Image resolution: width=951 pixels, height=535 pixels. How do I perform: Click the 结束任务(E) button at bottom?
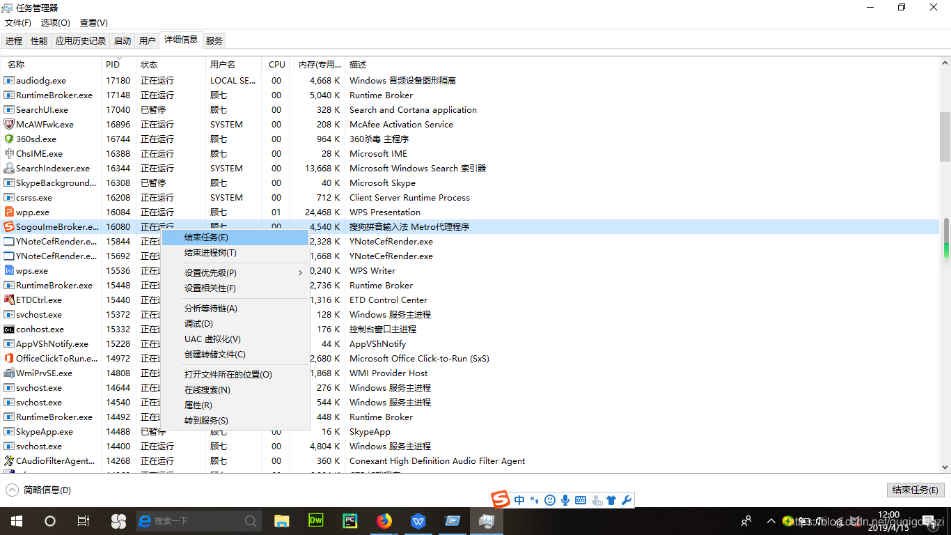(x=915, y=490)
